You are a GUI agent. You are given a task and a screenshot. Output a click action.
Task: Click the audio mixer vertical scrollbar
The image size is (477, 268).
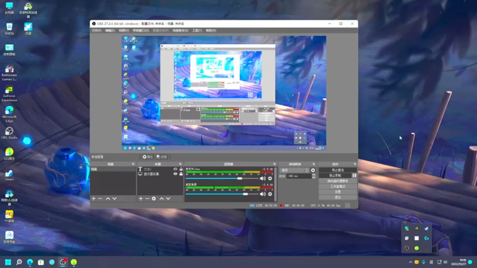pyautogui.click(x=275, y=184)
